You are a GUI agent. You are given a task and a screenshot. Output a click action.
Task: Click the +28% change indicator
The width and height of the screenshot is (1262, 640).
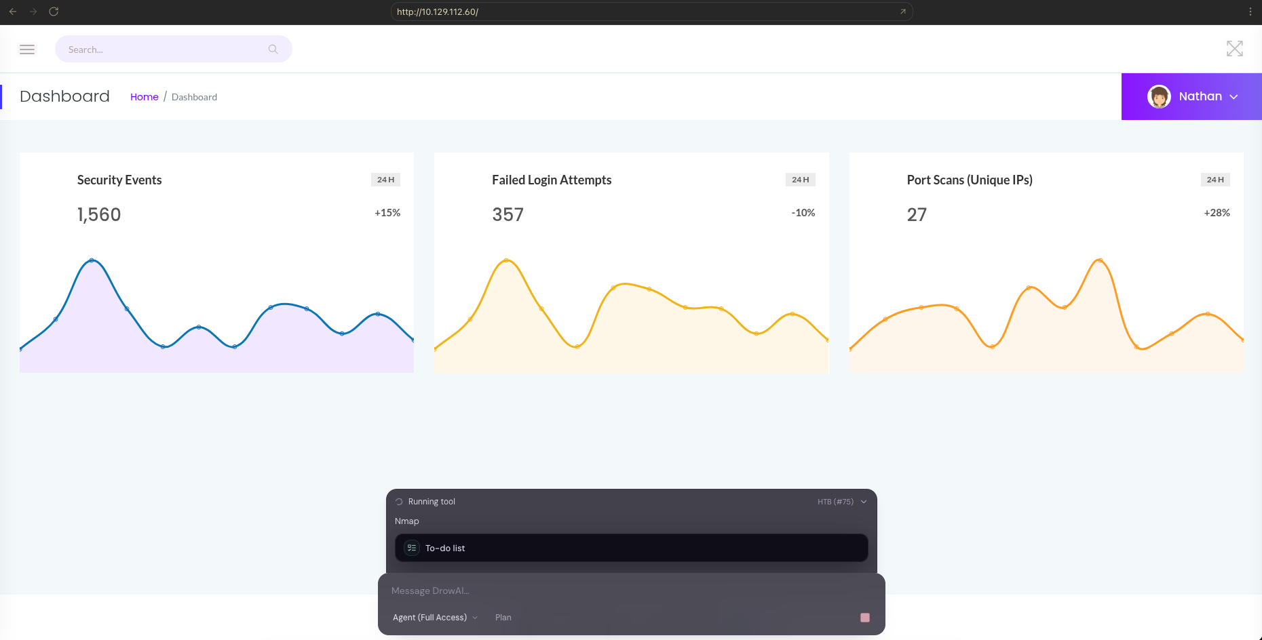[1217, 213]
